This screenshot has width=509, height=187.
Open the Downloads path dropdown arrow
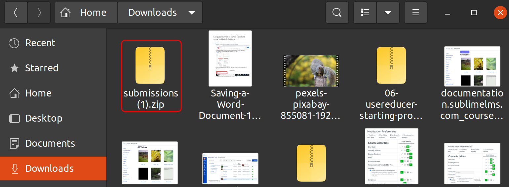(191, 13)
